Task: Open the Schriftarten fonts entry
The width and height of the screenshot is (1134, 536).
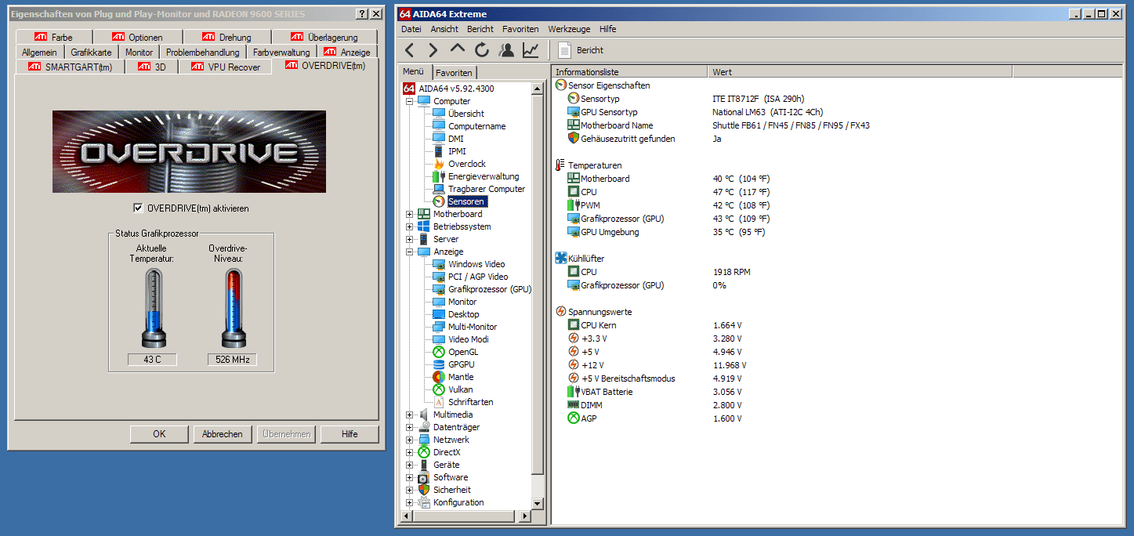Action: 470,402
